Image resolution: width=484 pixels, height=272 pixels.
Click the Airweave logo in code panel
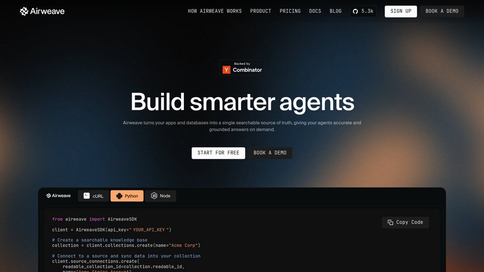coord(58,196)
